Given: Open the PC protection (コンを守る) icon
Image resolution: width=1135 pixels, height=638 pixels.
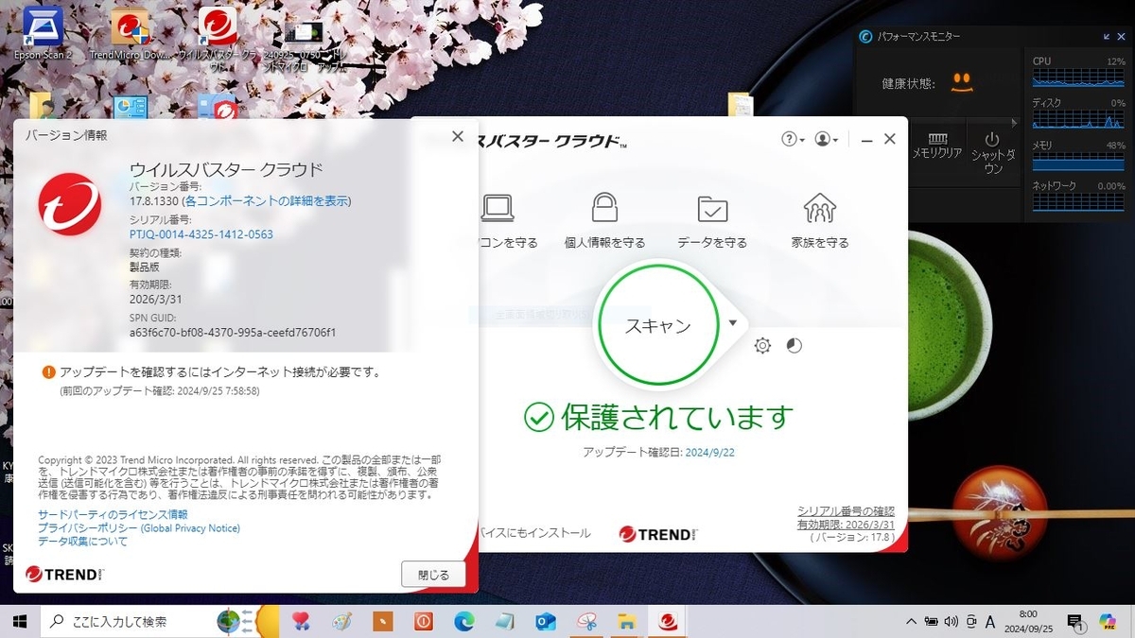Looking at the screenshot, I should click(x=498, y=207).
